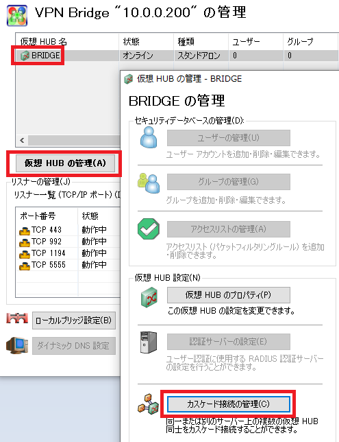Click the 状態 column header in hub list
This screenshot has height=442, width=339.
click(x=146, y=41)
